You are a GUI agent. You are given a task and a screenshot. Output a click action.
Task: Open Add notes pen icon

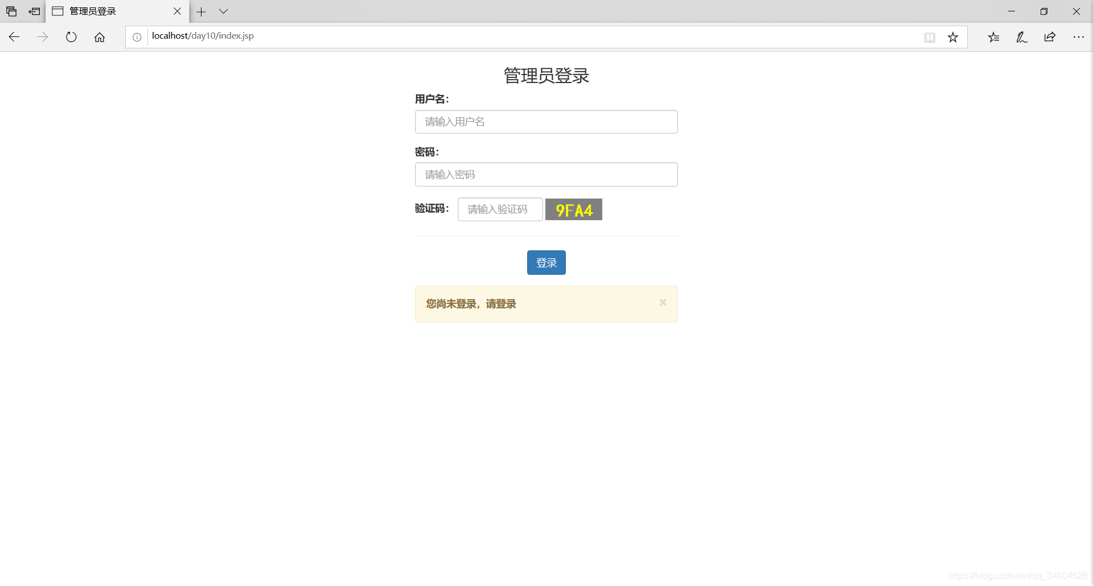coord(1022,38)
